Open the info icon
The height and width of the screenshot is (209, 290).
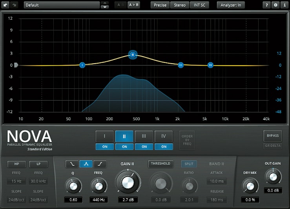(285, 5)
